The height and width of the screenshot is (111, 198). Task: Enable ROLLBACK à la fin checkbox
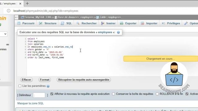click(x=157, y=94)
